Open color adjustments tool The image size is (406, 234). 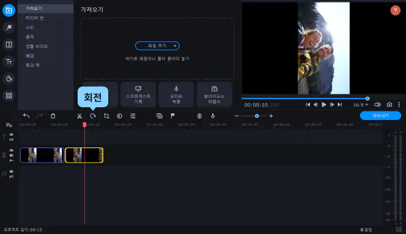pos(119,116)
